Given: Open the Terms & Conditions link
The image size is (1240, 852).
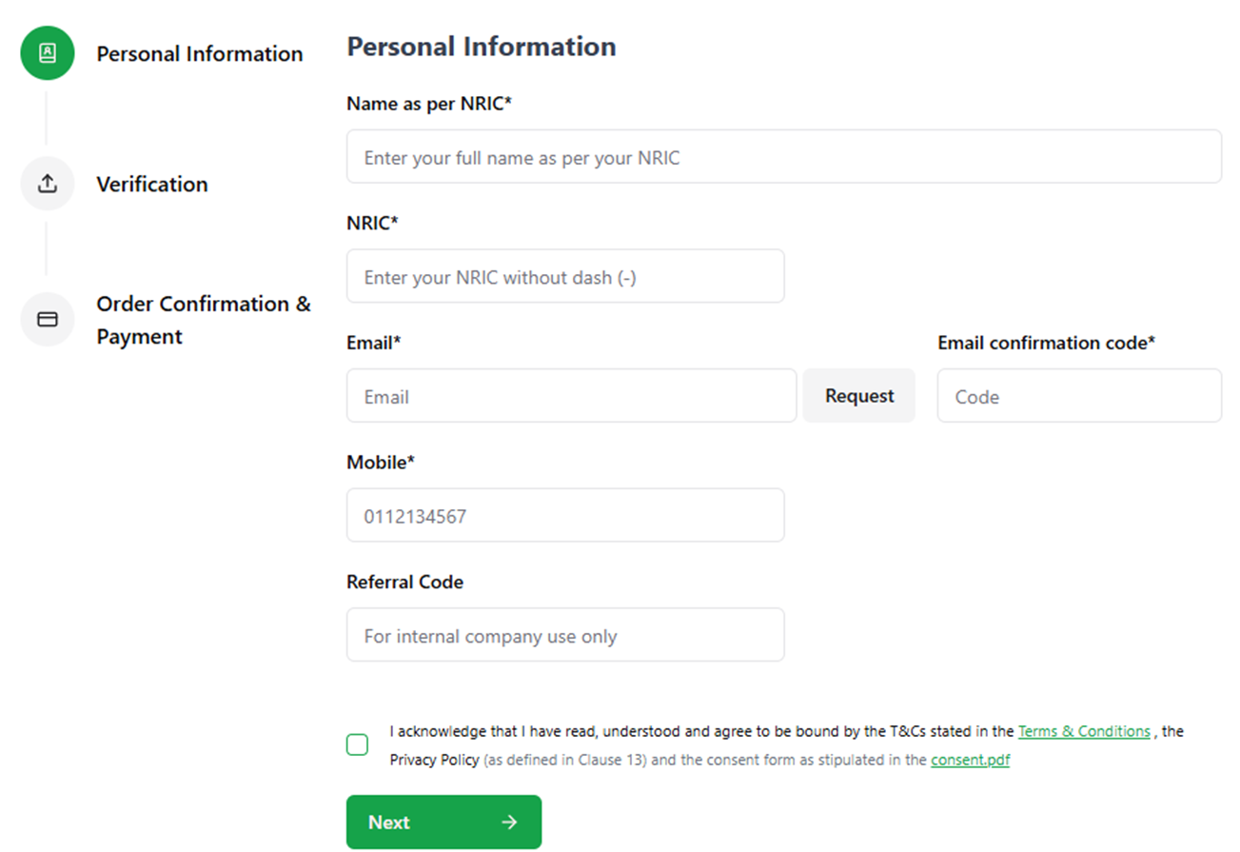Looking at the screenshot, I should (x=1084, y=732).
